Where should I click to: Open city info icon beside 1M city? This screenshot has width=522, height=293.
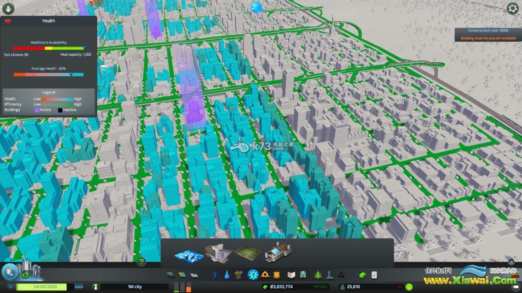click(95, 287)
